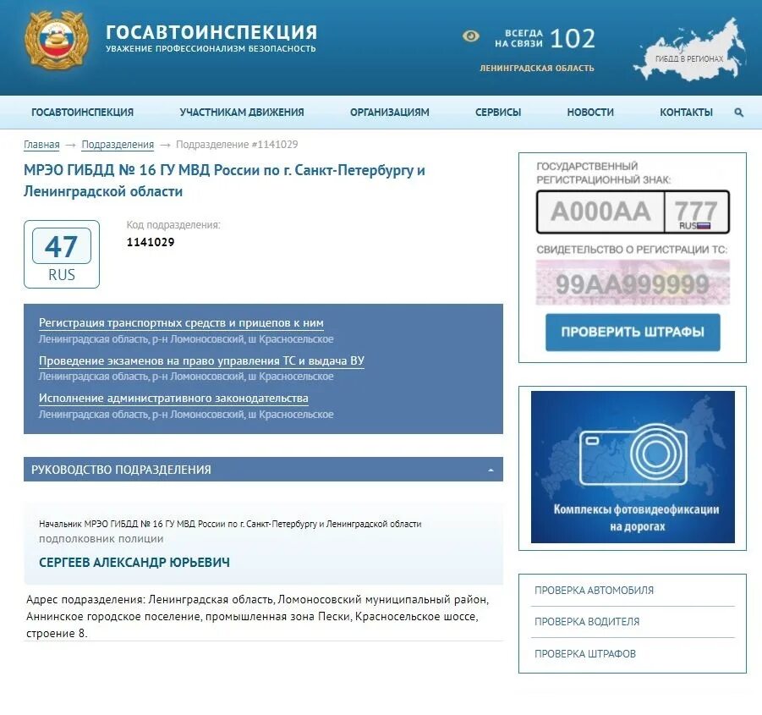The height and width of the screenshot is (715, 762).
Task: Open Проведение экзаменов на право управления link
Action: coord(201,360)
